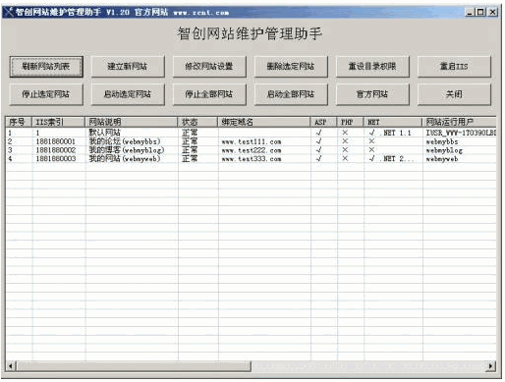Screen dimensions: 505x382
Task: Click ASP checkmark in webmybbs row
Action: point(318,141)
